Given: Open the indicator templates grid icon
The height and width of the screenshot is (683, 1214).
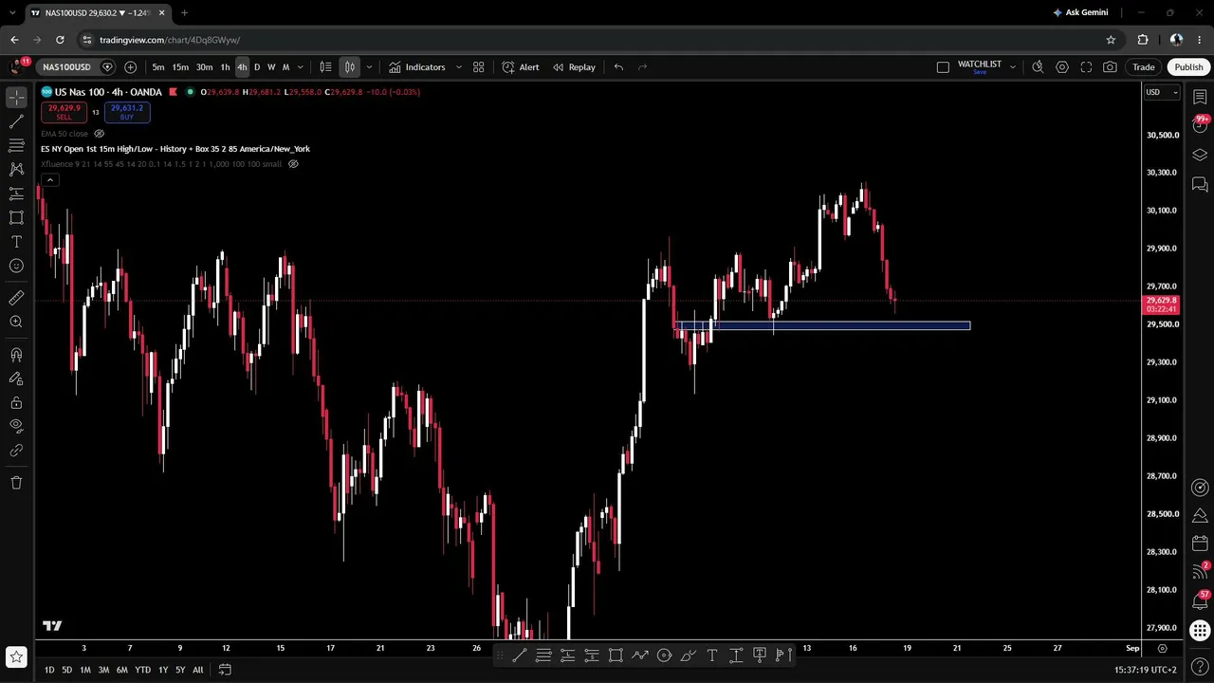Looking at the screenshot, I should pyautogui.click(x=479, y=67).
